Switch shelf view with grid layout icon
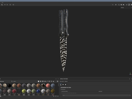 point(57,81)
